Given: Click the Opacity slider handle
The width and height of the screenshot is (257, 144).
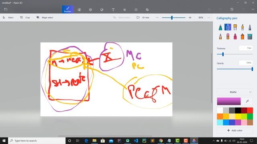Looking at the screenshot, I should (252, 69).
